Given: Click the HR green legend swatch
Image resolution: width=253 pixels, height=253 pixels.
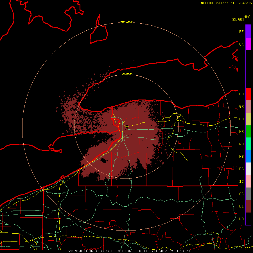Looking at the screenshot, I should click(x=248, y=132).
